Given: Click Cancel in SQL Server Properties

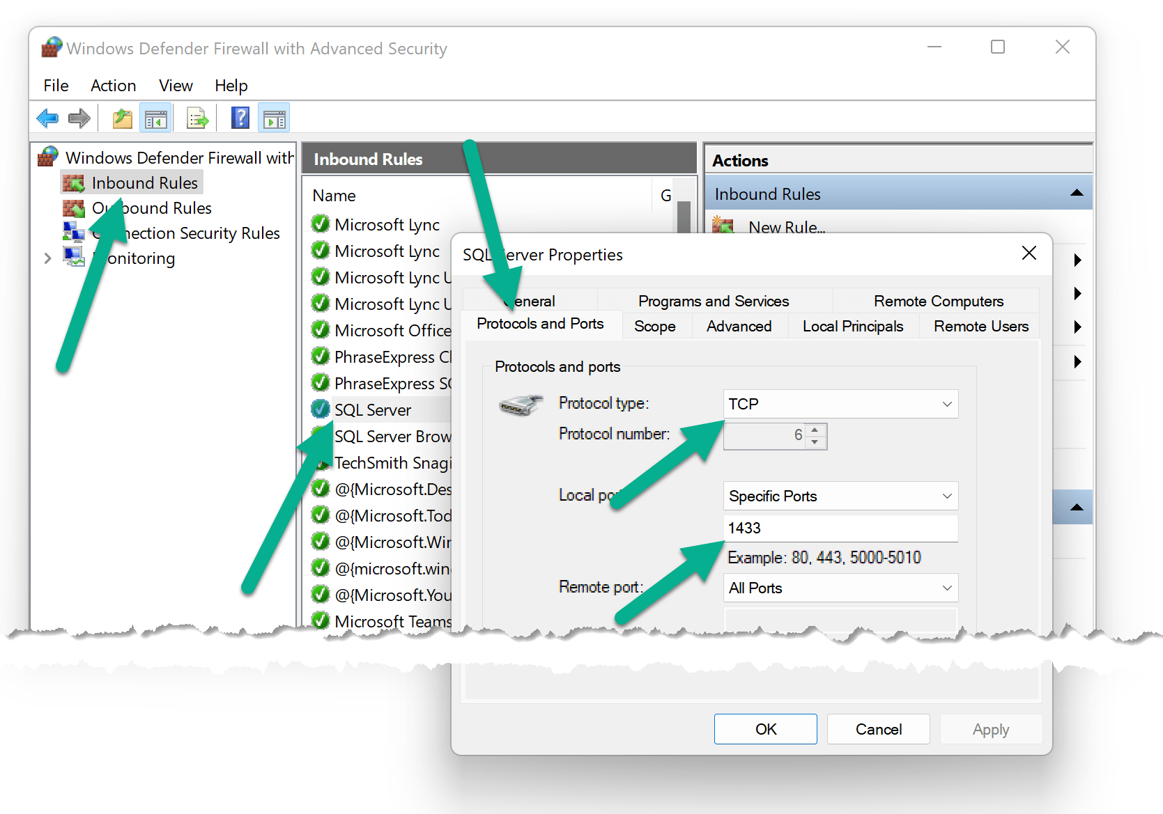Looking at the screenshot, I should (x=878, y=729).
